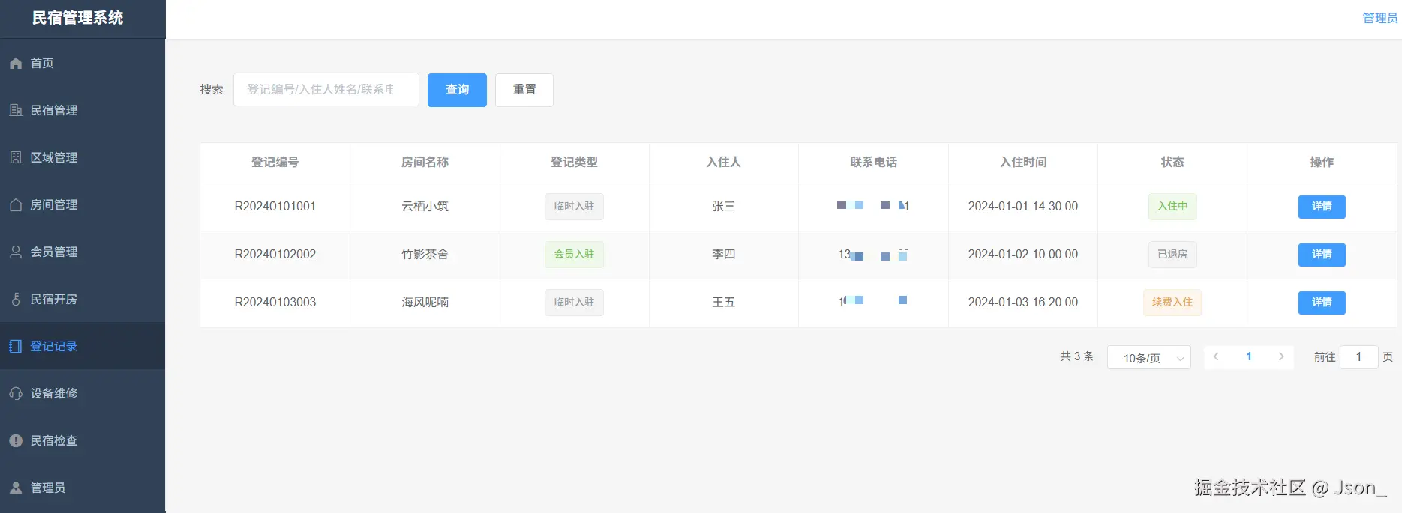1402x513 pixels.
Task: Click the orange 续费入住 status tag
Action: [1172, 303]
